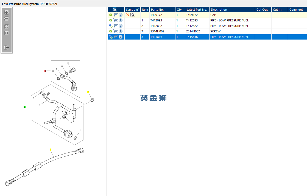Click description of item 8 pipe row
This screenshot has width=307, height=196.
click(x=232, y=37)
